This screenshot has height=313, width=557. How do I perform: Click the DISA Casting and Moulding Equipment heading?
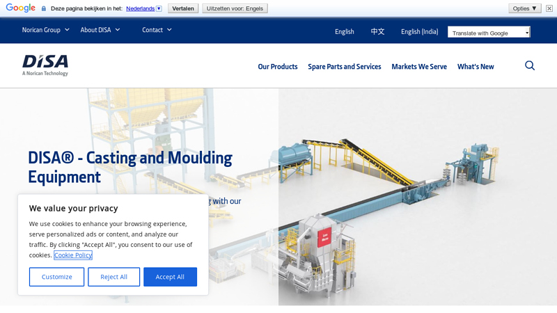pos(130,167)
